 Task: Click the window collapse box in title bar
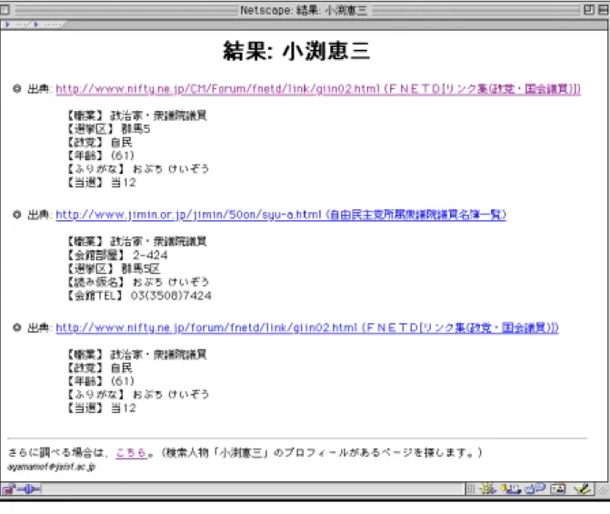pyautogui.click(x=604, y=10)
